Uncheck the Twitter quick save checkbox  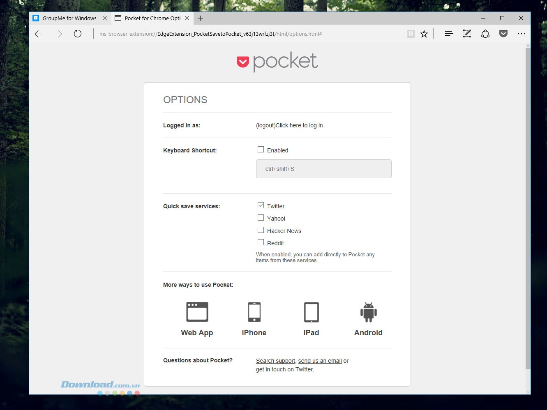point(261,205)
